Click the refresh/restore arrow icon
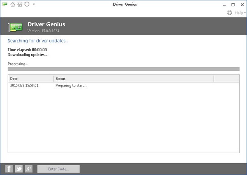This screenshot has height=175, width=247. [x=27, y=4]
